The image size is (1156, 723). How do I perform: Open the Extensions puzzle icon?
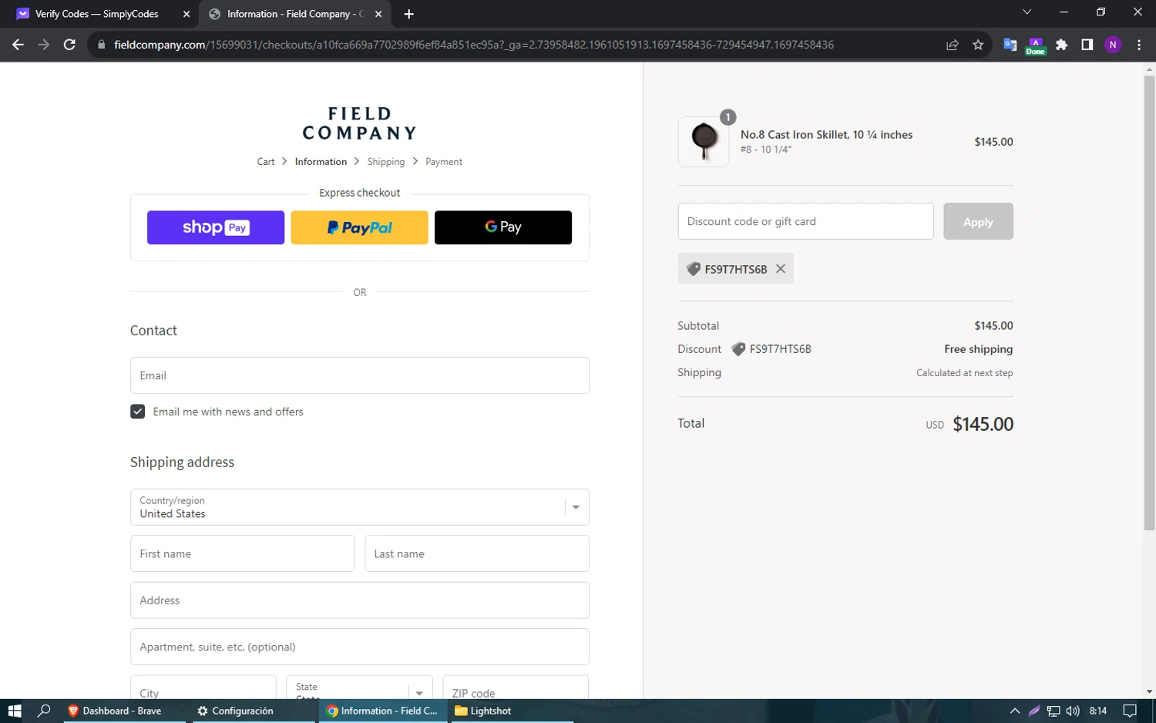click(1061, 45)
